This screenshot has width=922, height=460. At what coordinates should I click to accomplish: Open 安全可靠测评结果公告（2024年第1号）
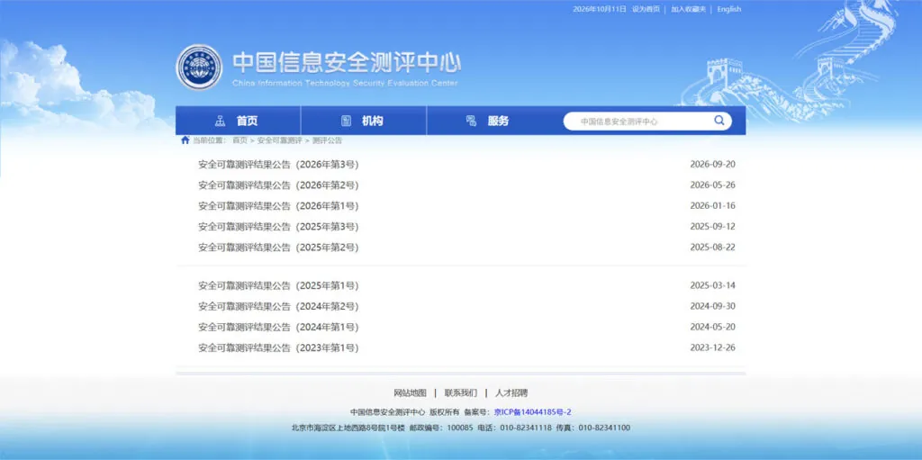click(x=278, y=327)
